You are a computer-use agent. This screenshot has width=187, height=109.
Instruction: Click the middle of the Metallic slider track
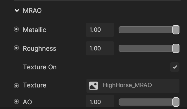[x=149, y=30]
